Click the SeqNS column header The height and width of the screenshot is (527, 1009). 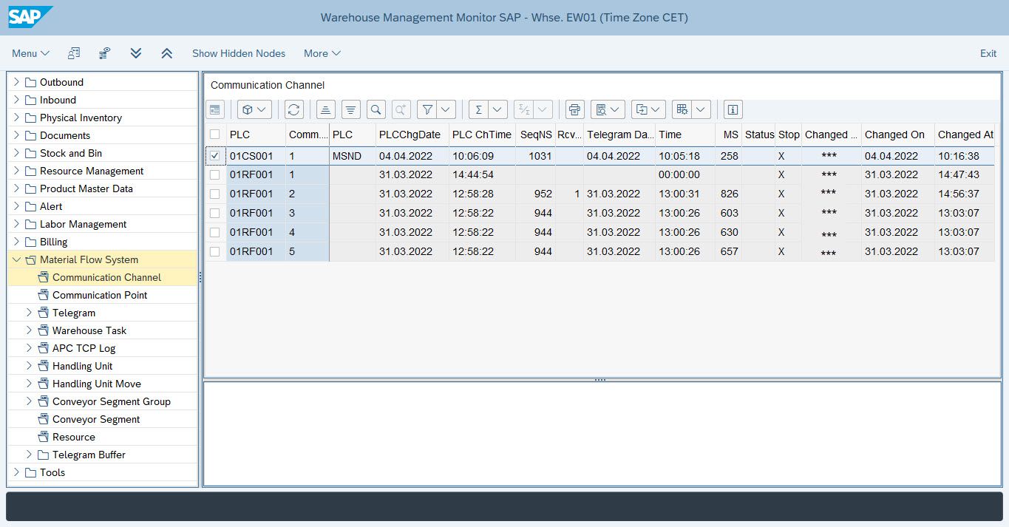coord(535,135)
